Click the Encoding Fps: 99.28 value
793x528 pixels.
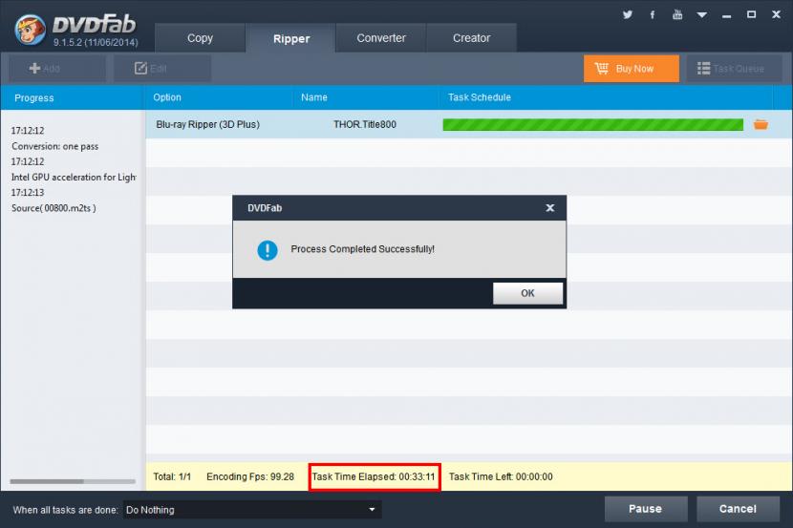250,476
